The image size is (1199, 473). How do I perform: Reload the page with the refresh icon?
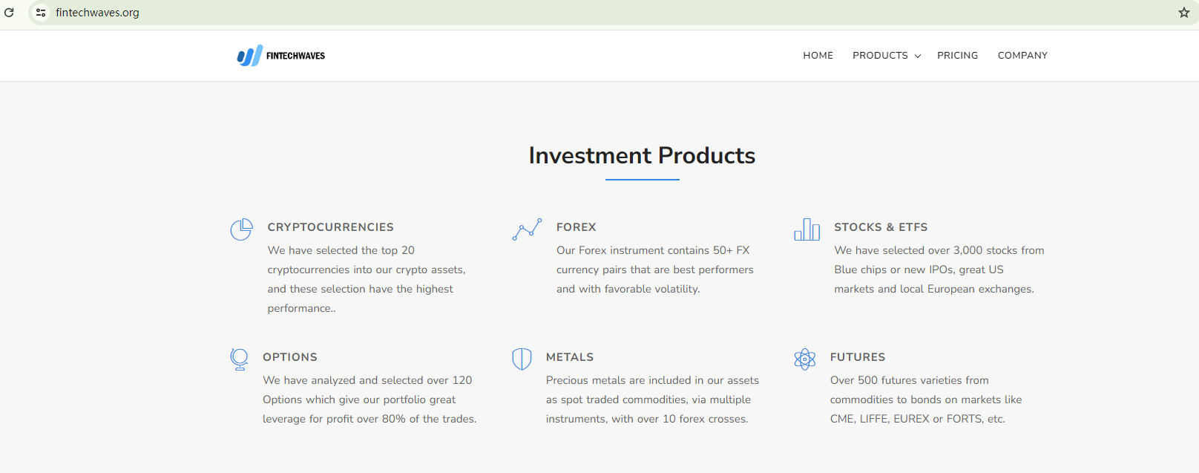(10, 13)
